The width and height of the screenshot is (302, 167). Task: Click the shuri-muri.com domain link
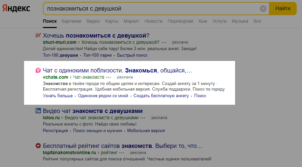60,42
